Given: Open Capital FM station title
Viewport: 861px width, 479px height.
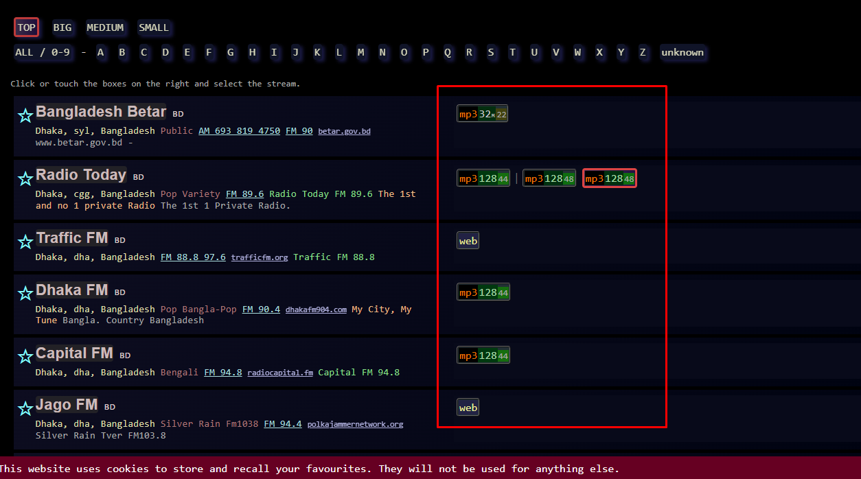Looking at the screenshot, I should (x=74, y=353).
